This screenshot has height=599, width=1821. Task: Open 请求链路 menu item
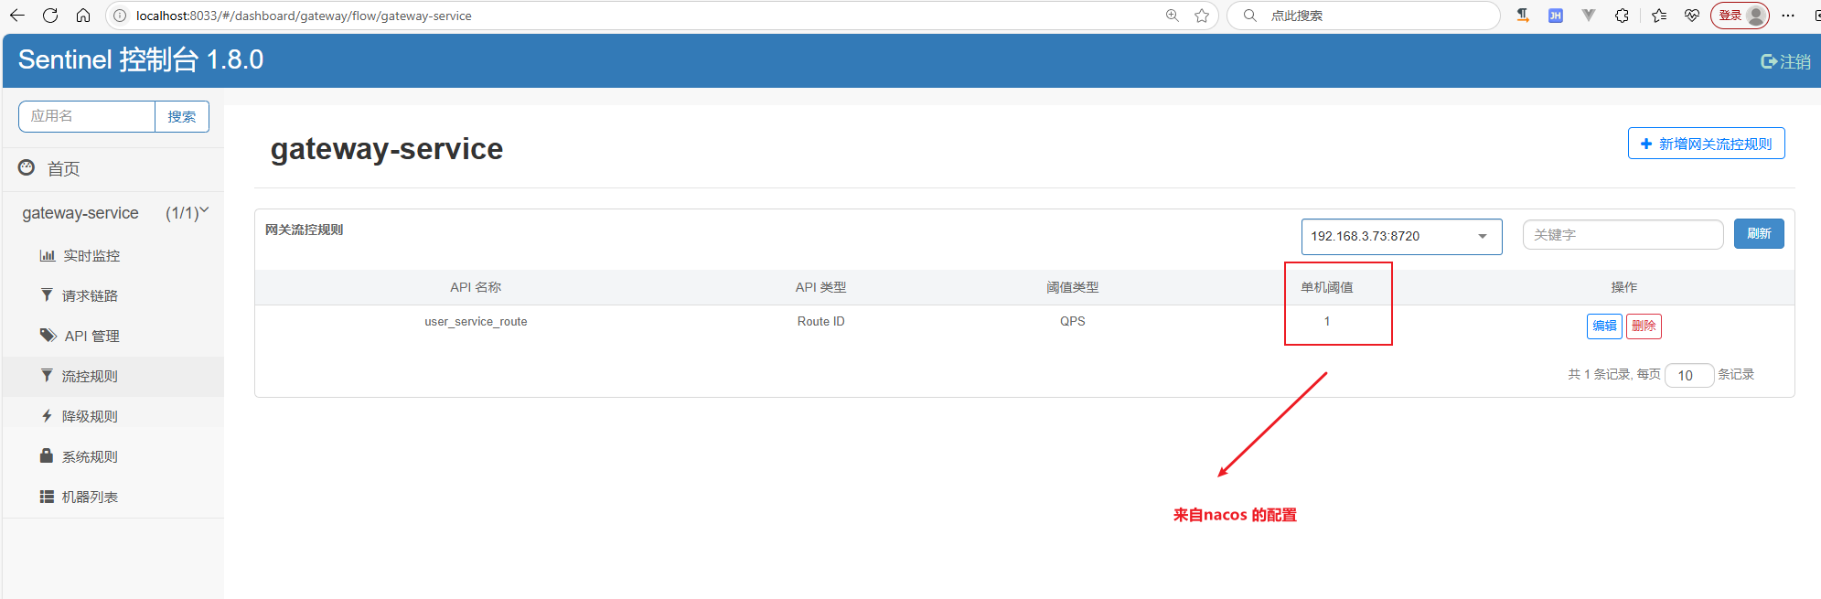[x=90, y=296]
